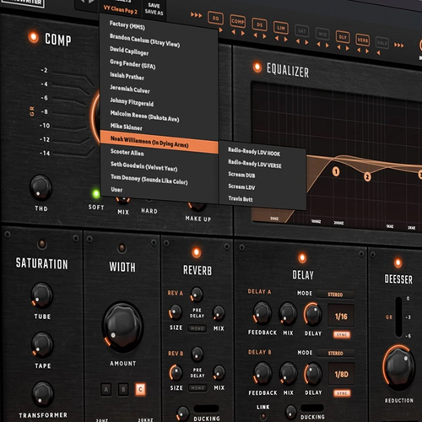This screenshot has height=422, width=422.
Task: Move COMP module right in chain
Action: (243, 33)
